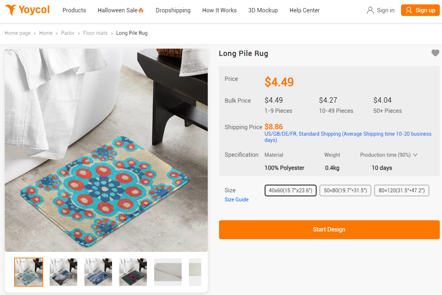Click the Start Design button
The height and width of the screenshot is (295, 442).
click(329, 229)
